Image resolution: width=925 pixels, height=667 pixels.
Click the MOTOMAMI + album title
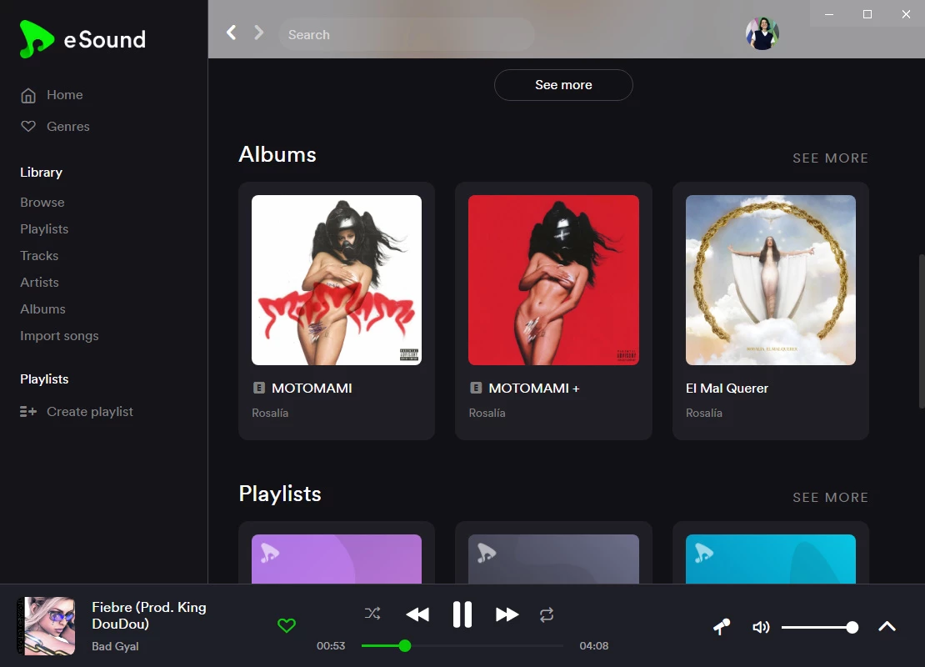click(x=534, y=389)
